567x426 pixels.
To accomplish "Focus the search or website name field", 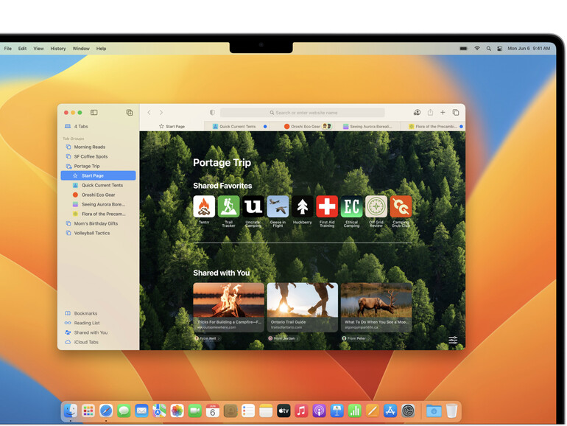I will tap(303, 113).
